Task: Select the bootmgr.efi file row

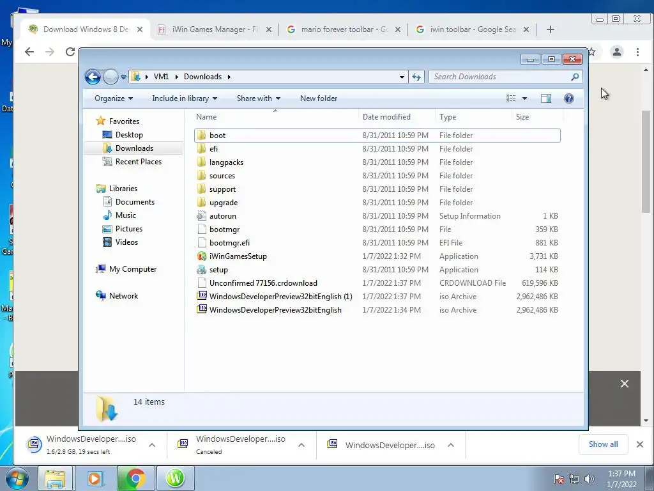Action: coord(377,242)
